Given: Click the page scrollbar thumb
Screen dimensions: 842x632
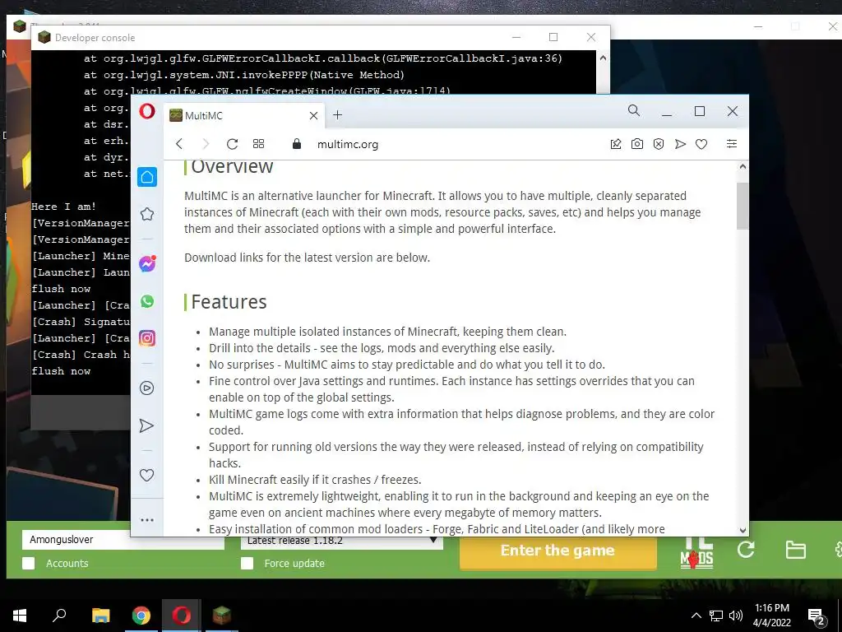Looking at the screenshot, I should (743, 206).
